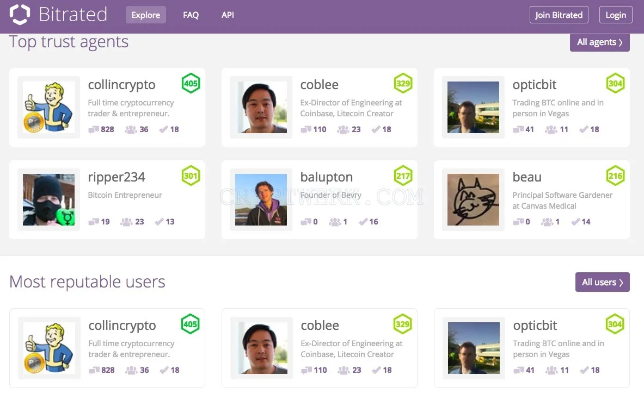Click 304 score badge in Top trust agents
The image size is (644, 394).
(615, 83)
